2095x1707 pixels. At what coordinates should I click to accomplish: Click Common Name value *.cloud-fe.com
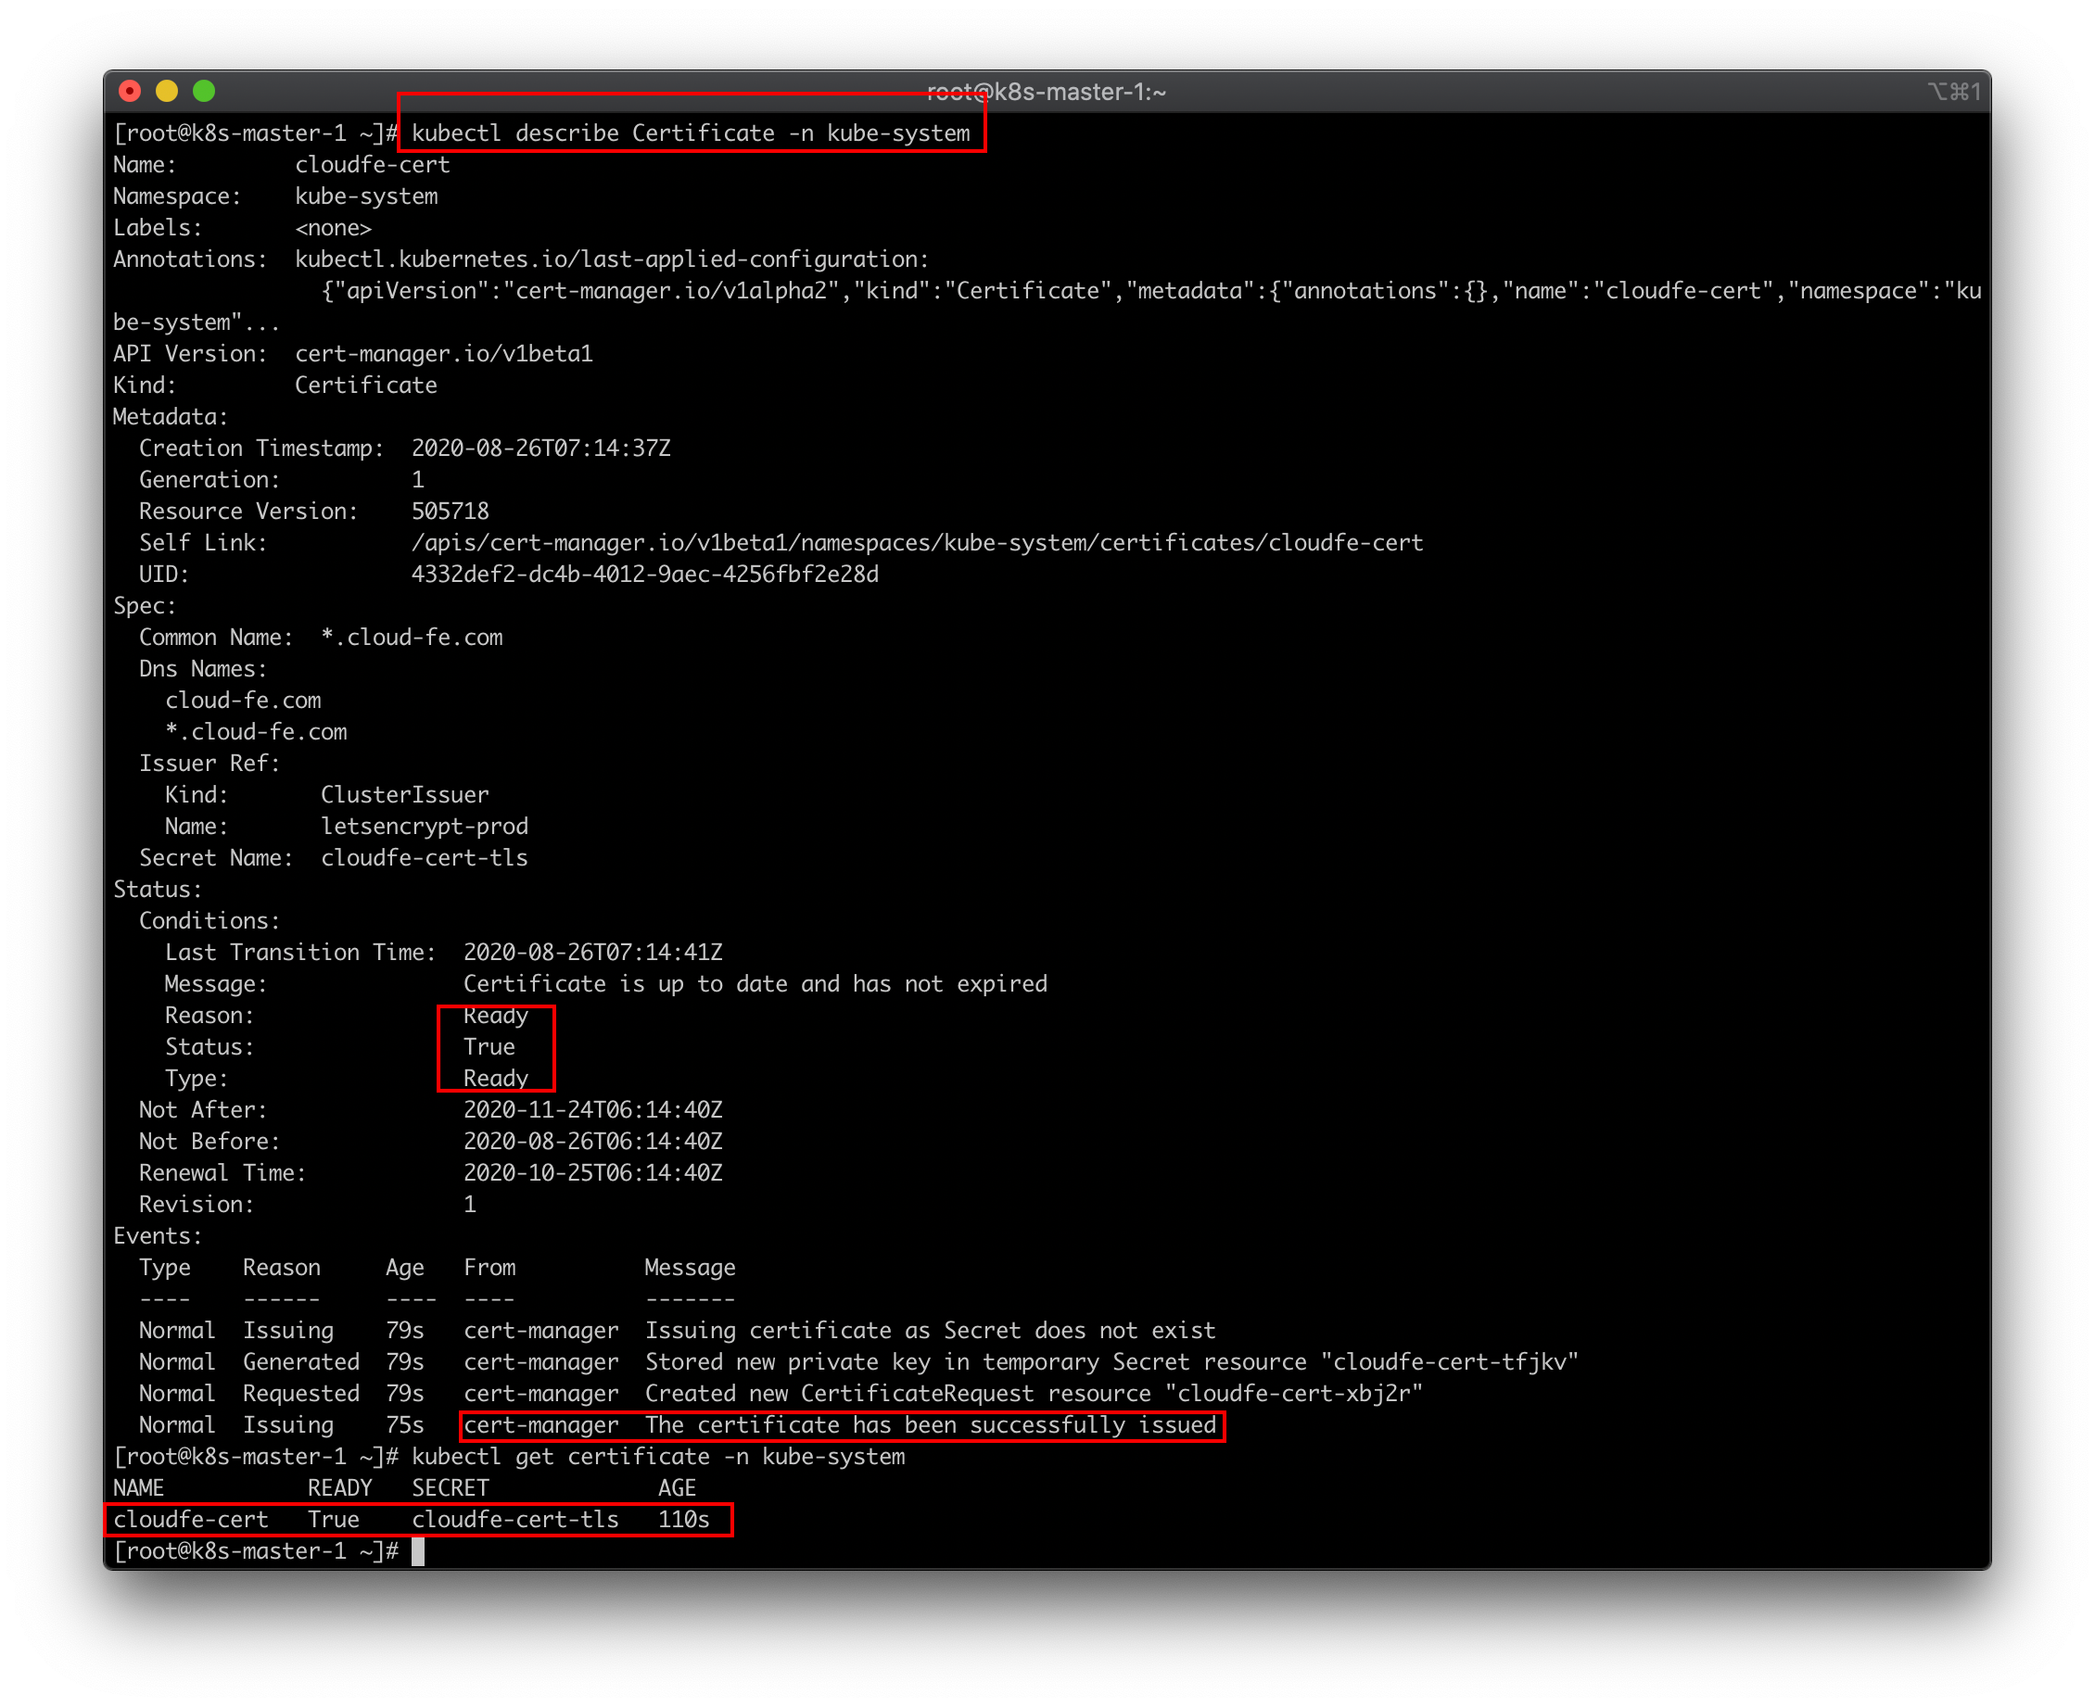pyautogui.click(x=412, y=638)
